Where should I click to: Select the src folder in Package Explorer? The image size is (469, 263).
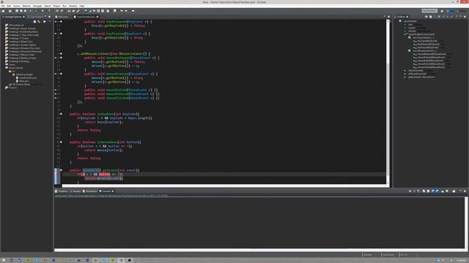pos(12,72)
